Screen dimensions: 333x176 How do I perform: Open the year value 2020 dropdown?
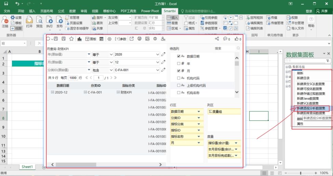[x=158, y=55]
